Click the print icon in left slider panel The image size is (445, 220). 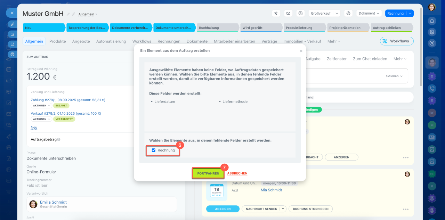pyautogui.click(x=13, y=54)
